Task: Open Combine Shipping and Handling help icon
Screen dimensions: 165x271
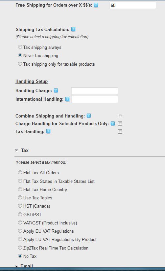Action: tap(89, 116)
